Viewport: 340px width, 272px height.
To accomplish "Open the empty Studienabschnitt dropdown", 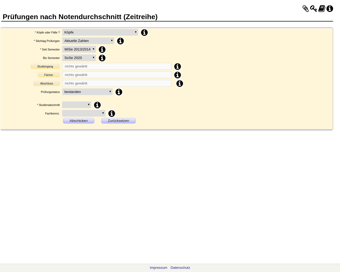I will (x=76, y=105).
